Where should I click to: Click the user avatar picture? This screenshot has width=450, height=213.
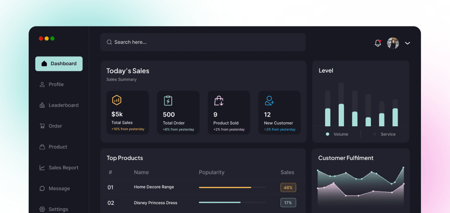click(393, 43)
